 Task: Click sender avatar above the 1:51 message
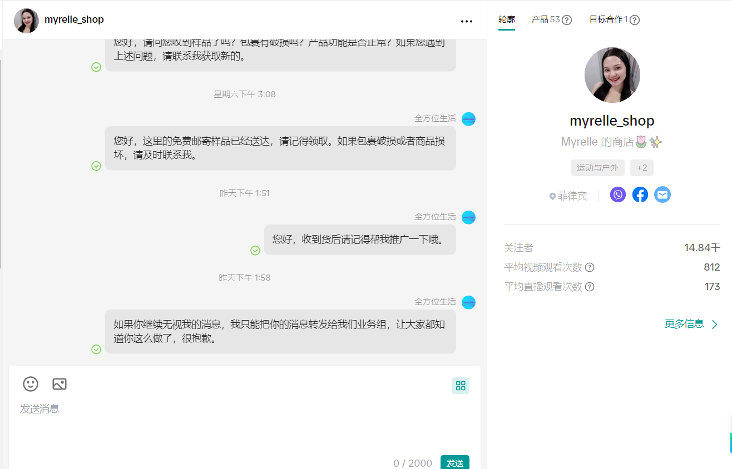(469, 217)
